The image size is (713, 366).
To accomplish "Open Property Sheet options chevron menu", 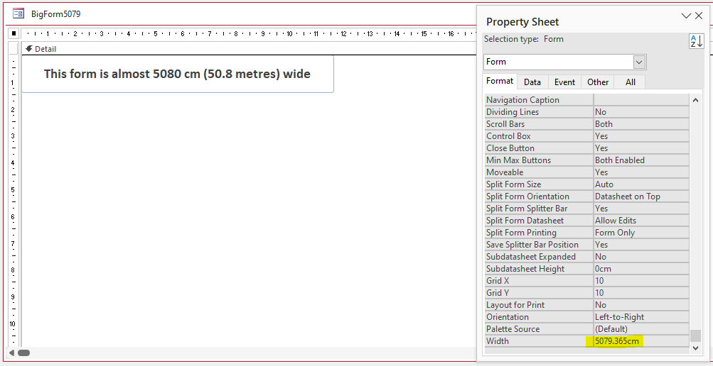I will pyautogui.click(x=686, y=16).
